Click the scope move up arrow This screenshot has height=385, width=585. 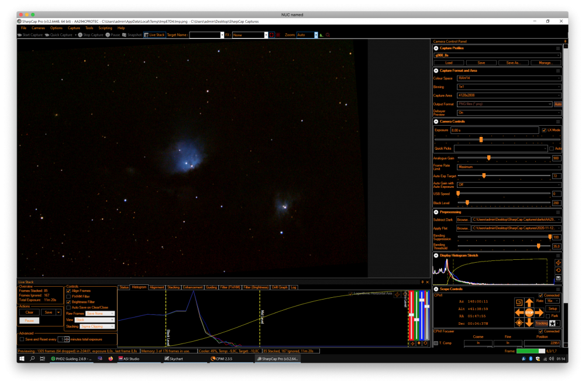coord(529,302)
